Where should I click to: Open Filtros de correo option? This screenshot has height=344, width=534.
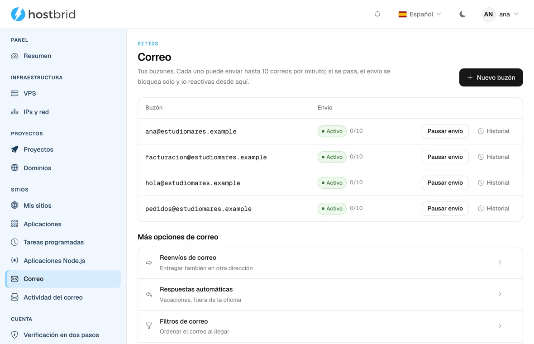[x=330, y=326]
